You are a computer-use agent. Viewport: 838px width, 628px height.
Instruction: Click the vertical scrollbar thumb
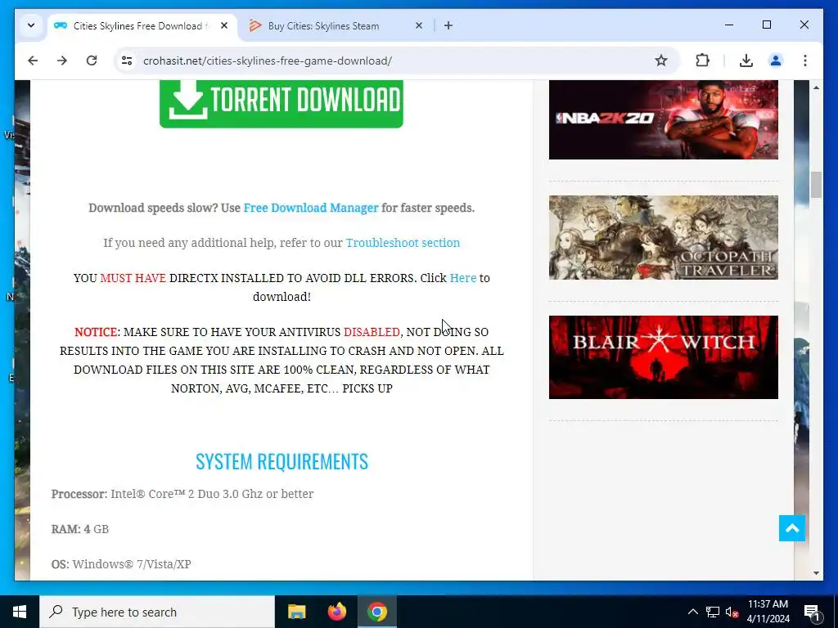point(816,185)
